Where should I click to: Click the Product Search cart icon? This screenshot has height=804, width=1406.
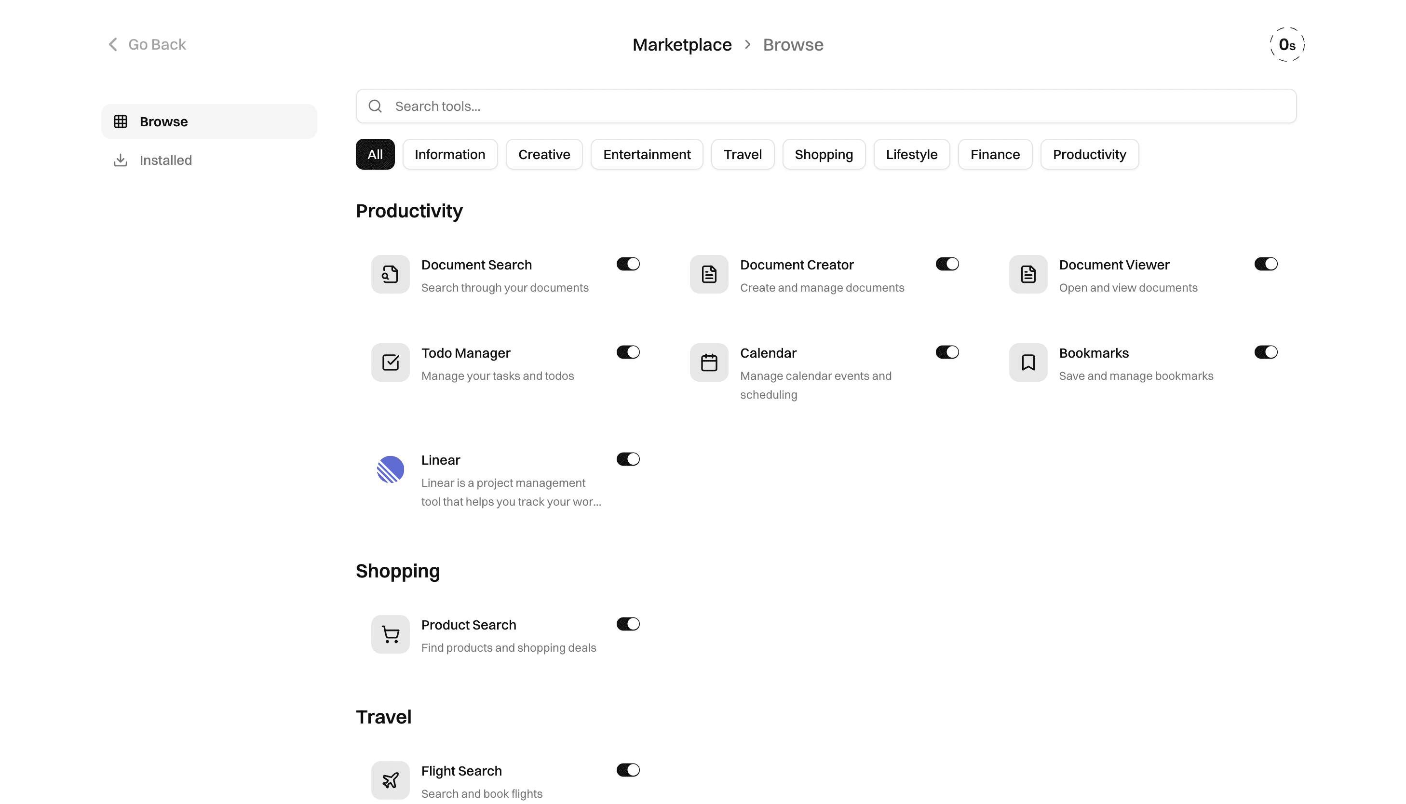[390, 634]
